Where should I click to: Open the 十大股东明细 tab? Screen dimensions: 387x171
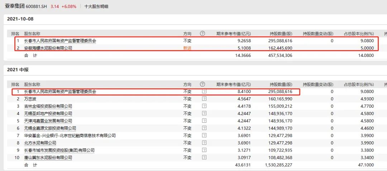[x=96, y=6]
